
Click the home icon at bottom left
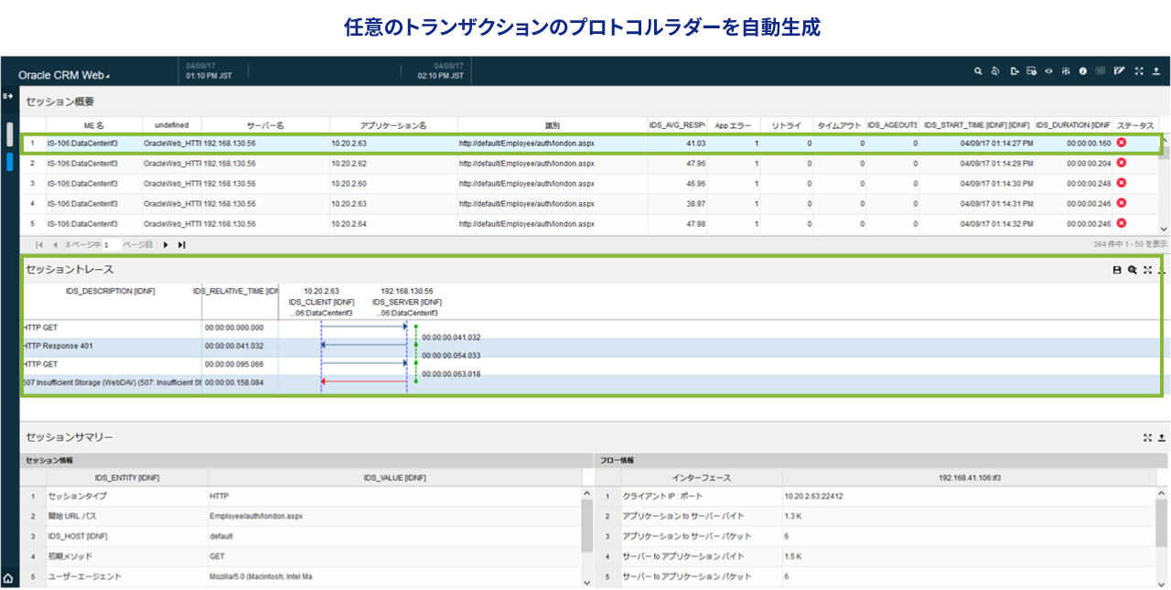[8, 578]
